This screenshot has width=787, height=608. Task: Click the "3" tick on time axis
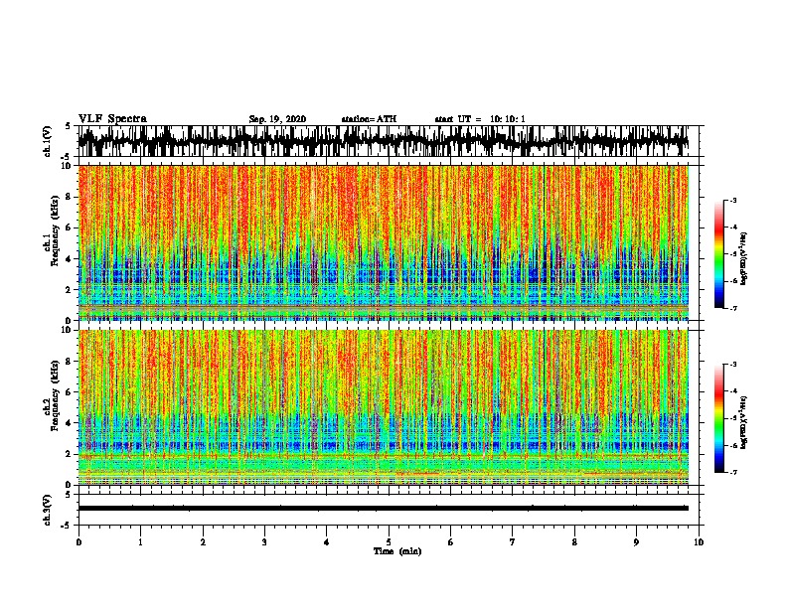pyautogui.click(x=264, y=542)
